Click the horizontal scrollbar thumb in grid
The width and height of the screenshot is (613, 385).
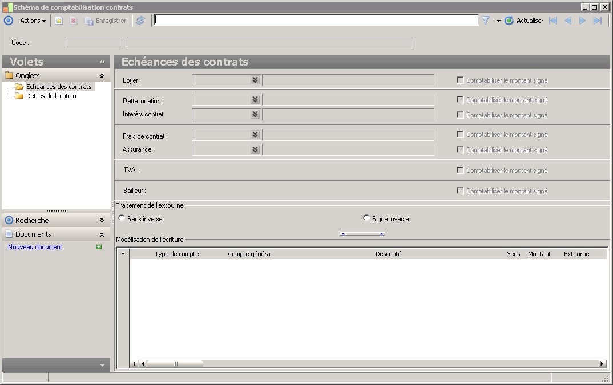tap(175, 364)
